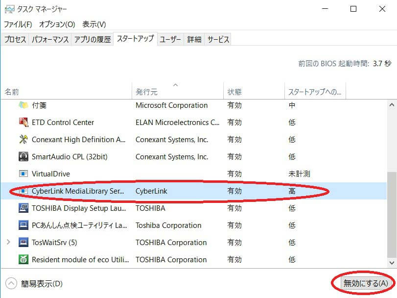Minimize the Task Manager window

coord(325,9)
